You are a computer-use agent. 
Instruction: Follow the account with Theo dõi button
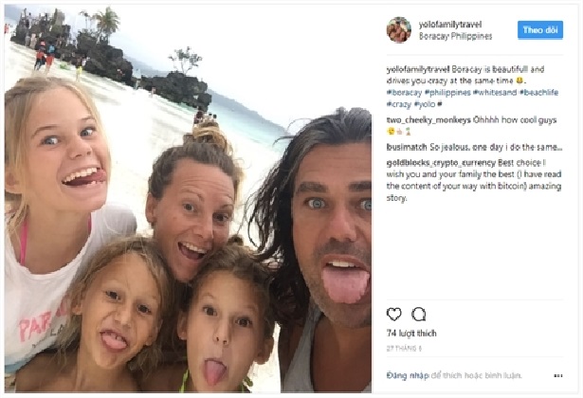click(x=540, y=30)
